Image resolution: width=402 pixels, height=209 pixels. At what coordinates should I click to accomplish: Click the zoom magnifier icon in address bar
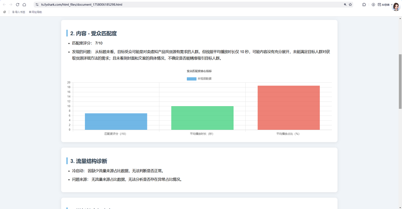345,5
